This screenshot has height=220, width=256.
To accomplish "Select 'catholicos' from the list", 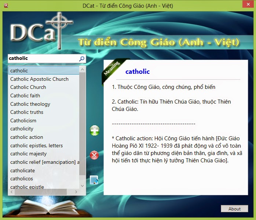I will 22,179.
